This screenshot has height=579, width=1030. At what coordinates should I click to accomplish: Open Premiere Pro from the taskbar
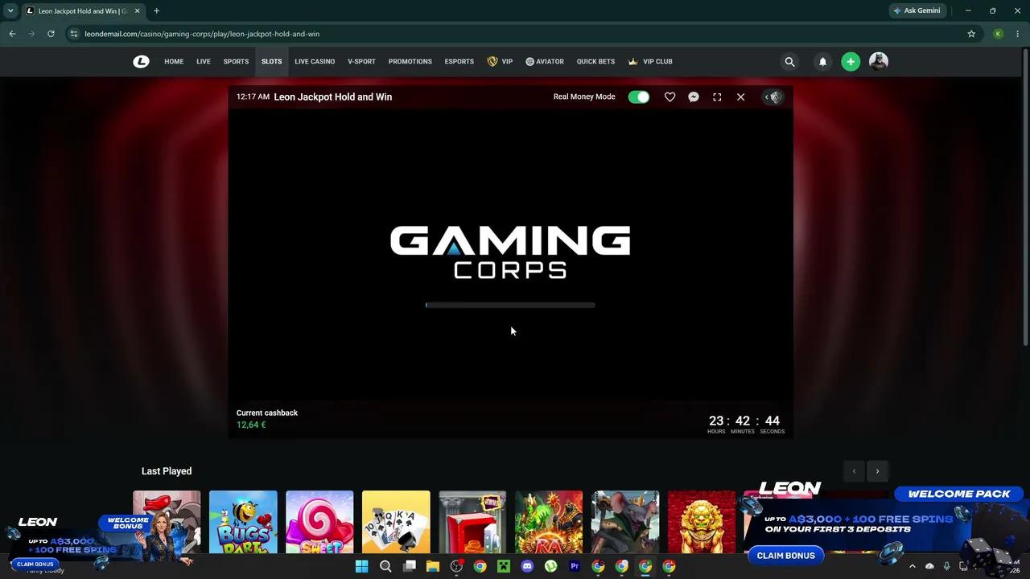coord(575,566)
